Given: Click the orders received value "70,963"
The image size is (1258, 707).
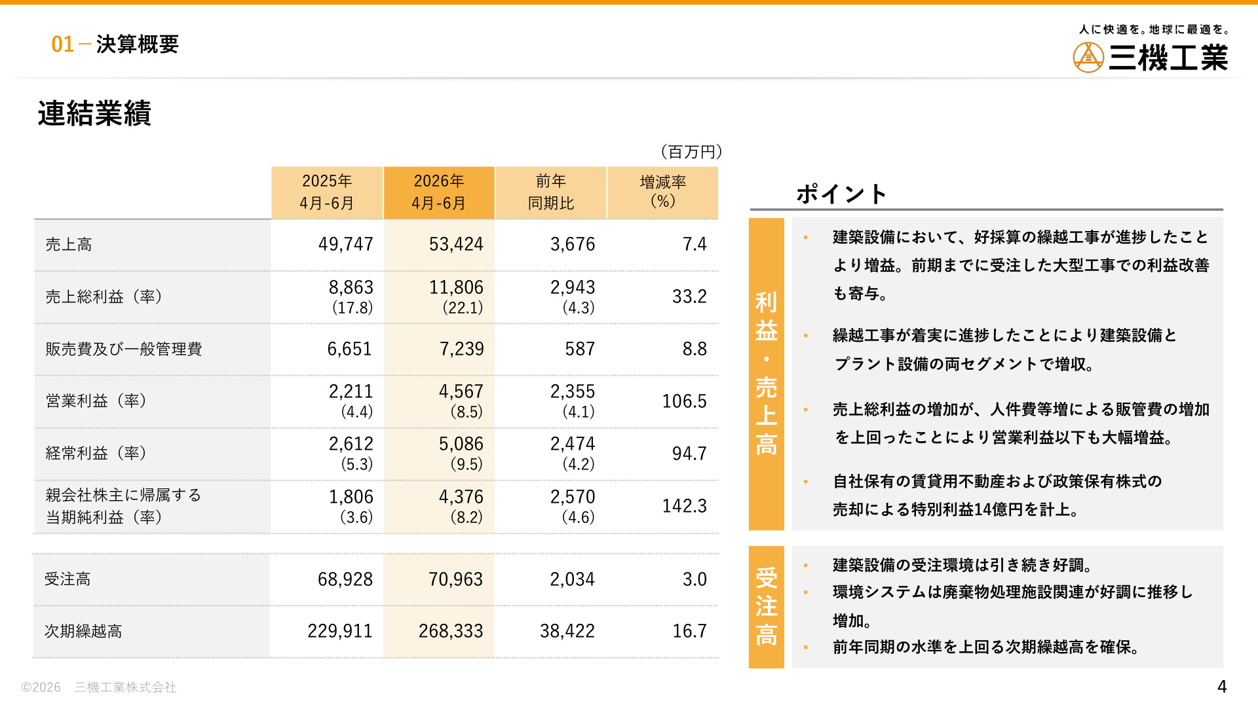Looking at the screenshot, I should point(455,579).
